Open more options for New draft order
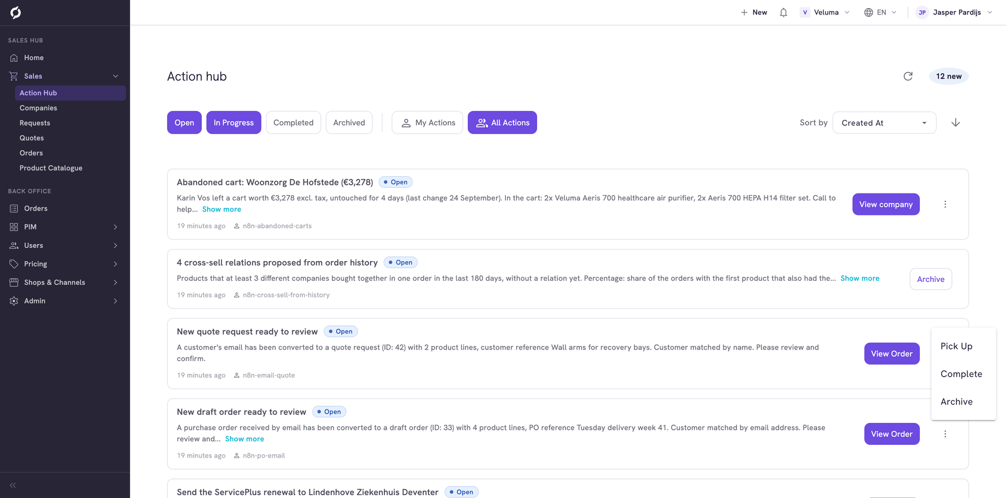This screenshot has height=498, width=1006. click(945, 434)
